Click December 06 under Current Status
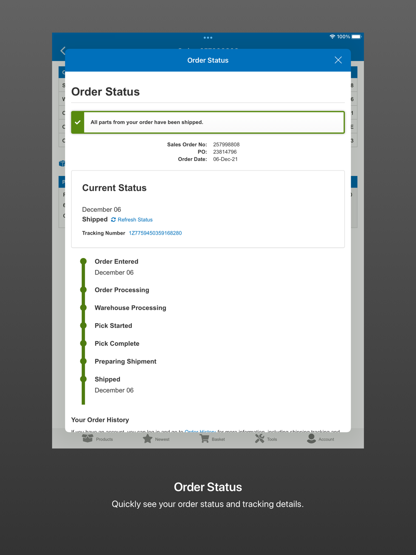Viewport: 416px width, 555px height. coord(102,210)
